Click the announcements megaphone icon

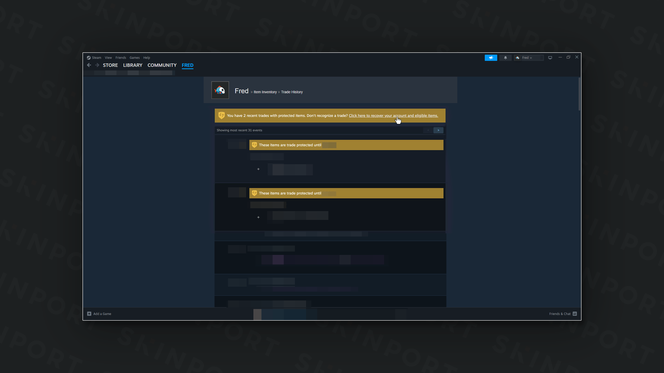tap(491, 58)
